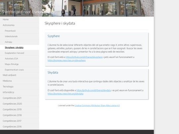Screen dimensions: 179x134
Task: Click the page title Skysphere i skydata
Action: click(x=60, y=23)
